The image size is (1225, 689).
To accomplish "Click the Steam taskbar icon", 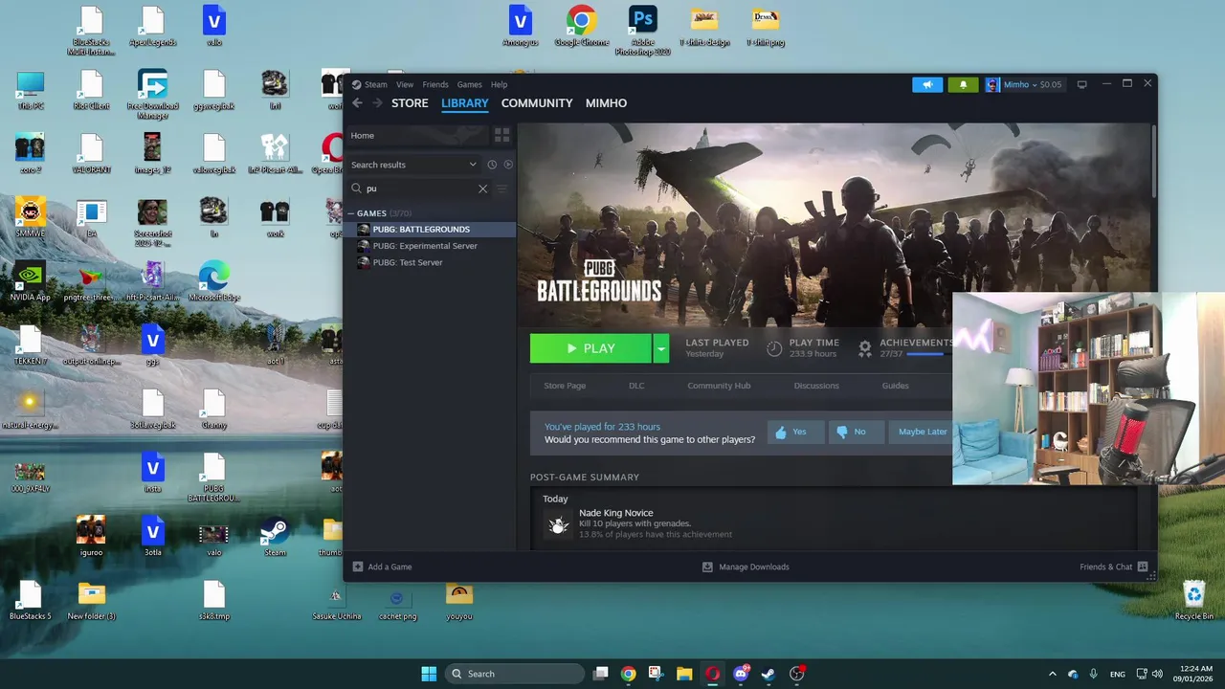I will click(x=768, y=674).
